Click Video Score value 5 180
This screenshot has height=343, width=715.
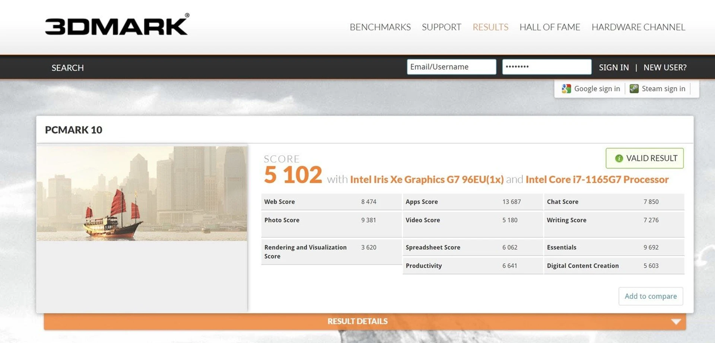510,220
